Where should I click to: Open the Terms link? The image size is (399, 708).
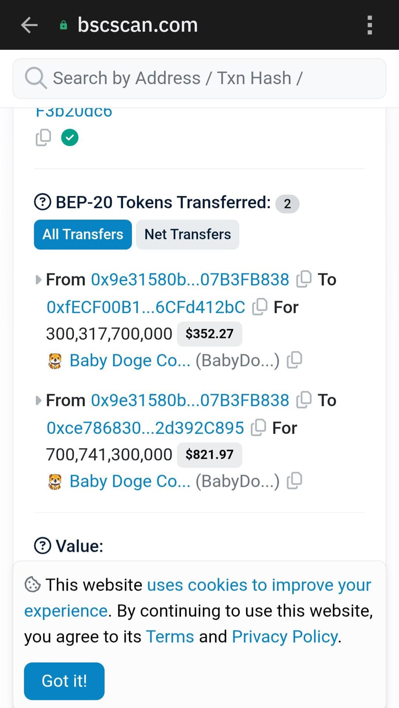pos(170,637)
